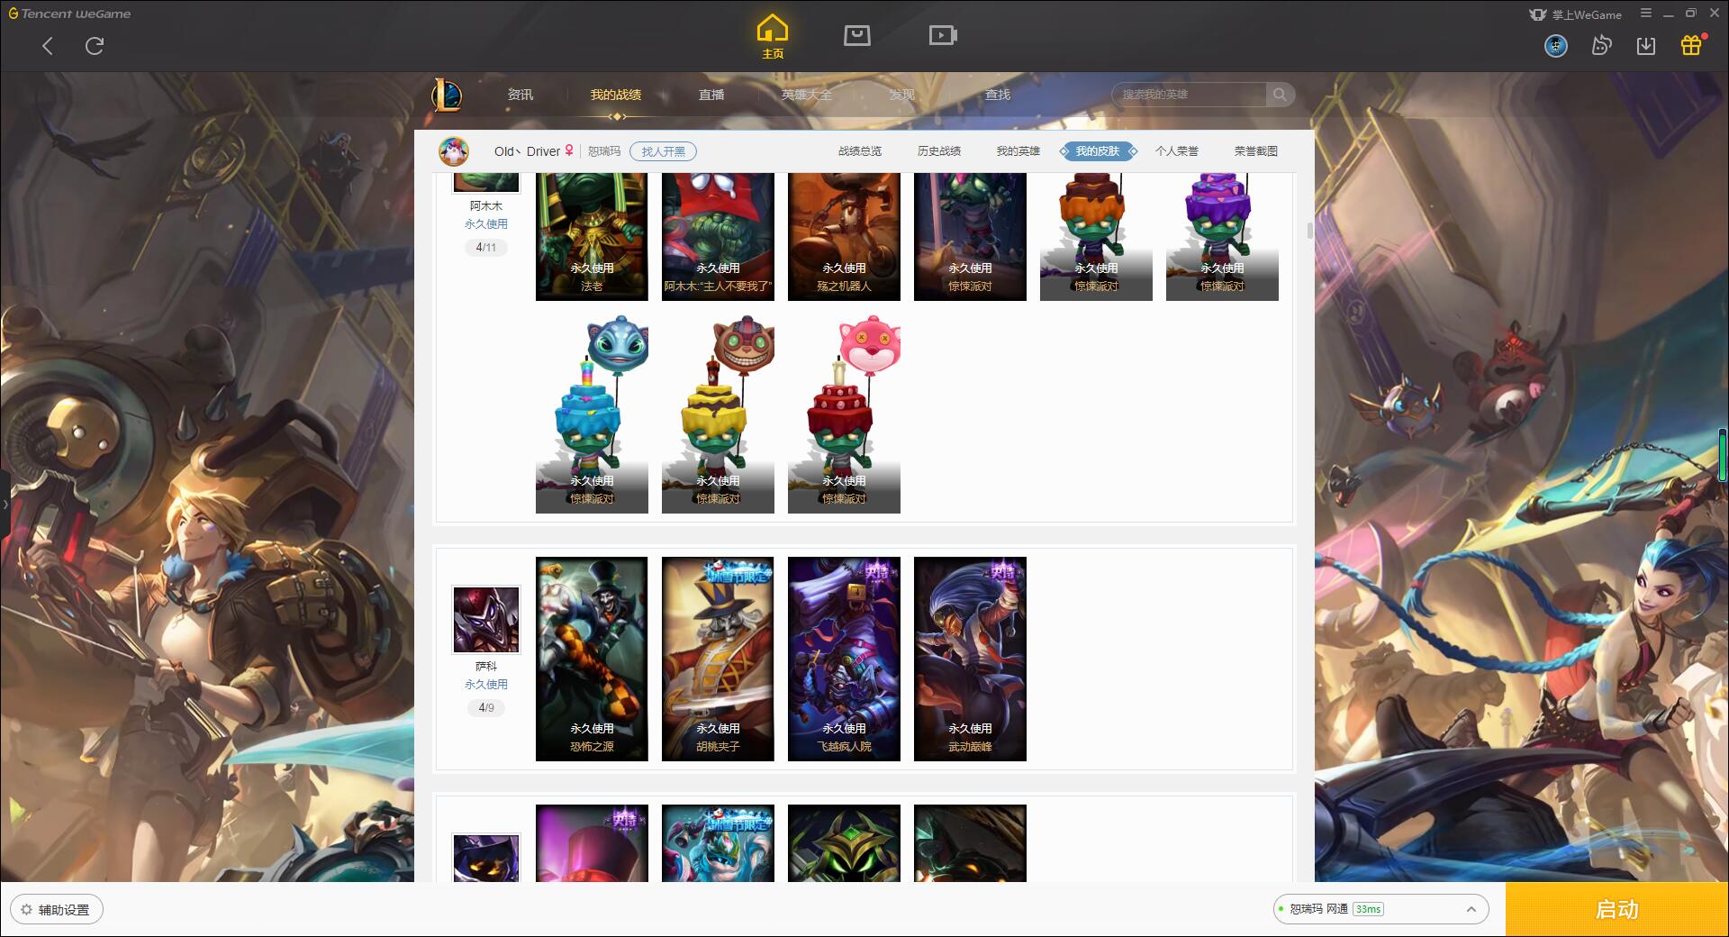Click the search magnifier icon
Viewport: 1729px width, 937px height.
1280,95
